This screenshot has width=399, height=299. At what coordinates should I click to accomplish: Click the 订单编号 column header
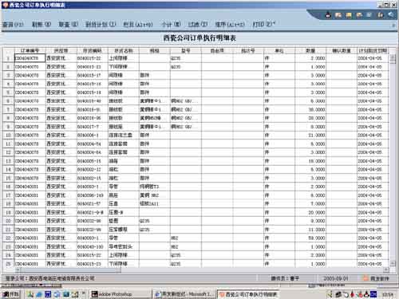click(30, 50)
